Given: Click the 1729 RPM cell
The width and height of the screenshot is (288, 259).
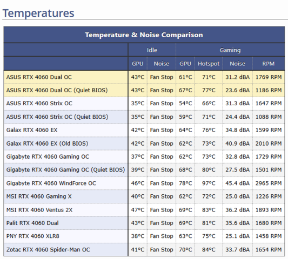Looking at the screenshot, I should coord(269,156).
